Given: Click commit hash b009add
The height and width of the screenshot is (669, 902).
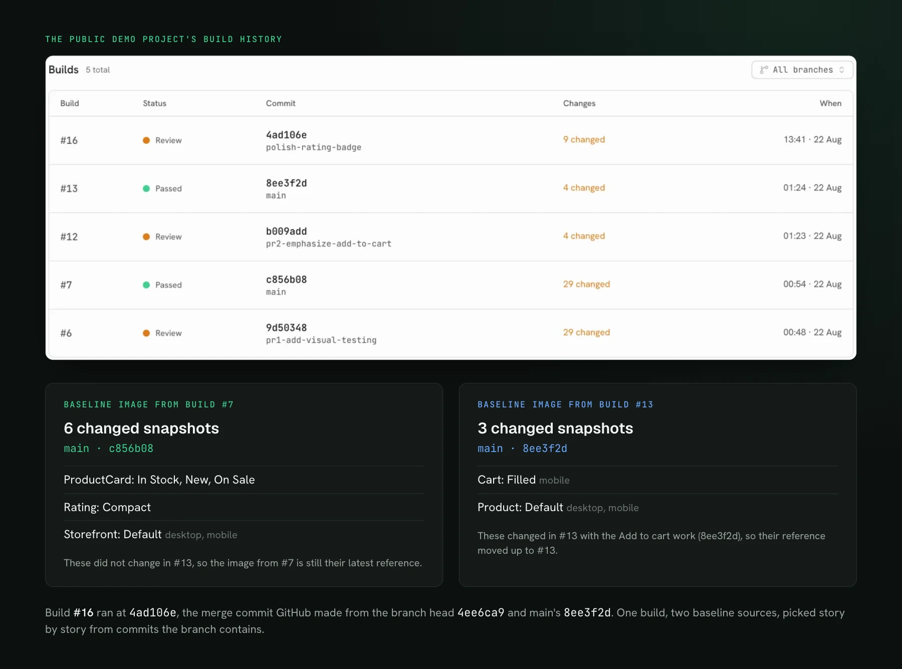Looking at the screenshot, I should [x=286, y=231].
